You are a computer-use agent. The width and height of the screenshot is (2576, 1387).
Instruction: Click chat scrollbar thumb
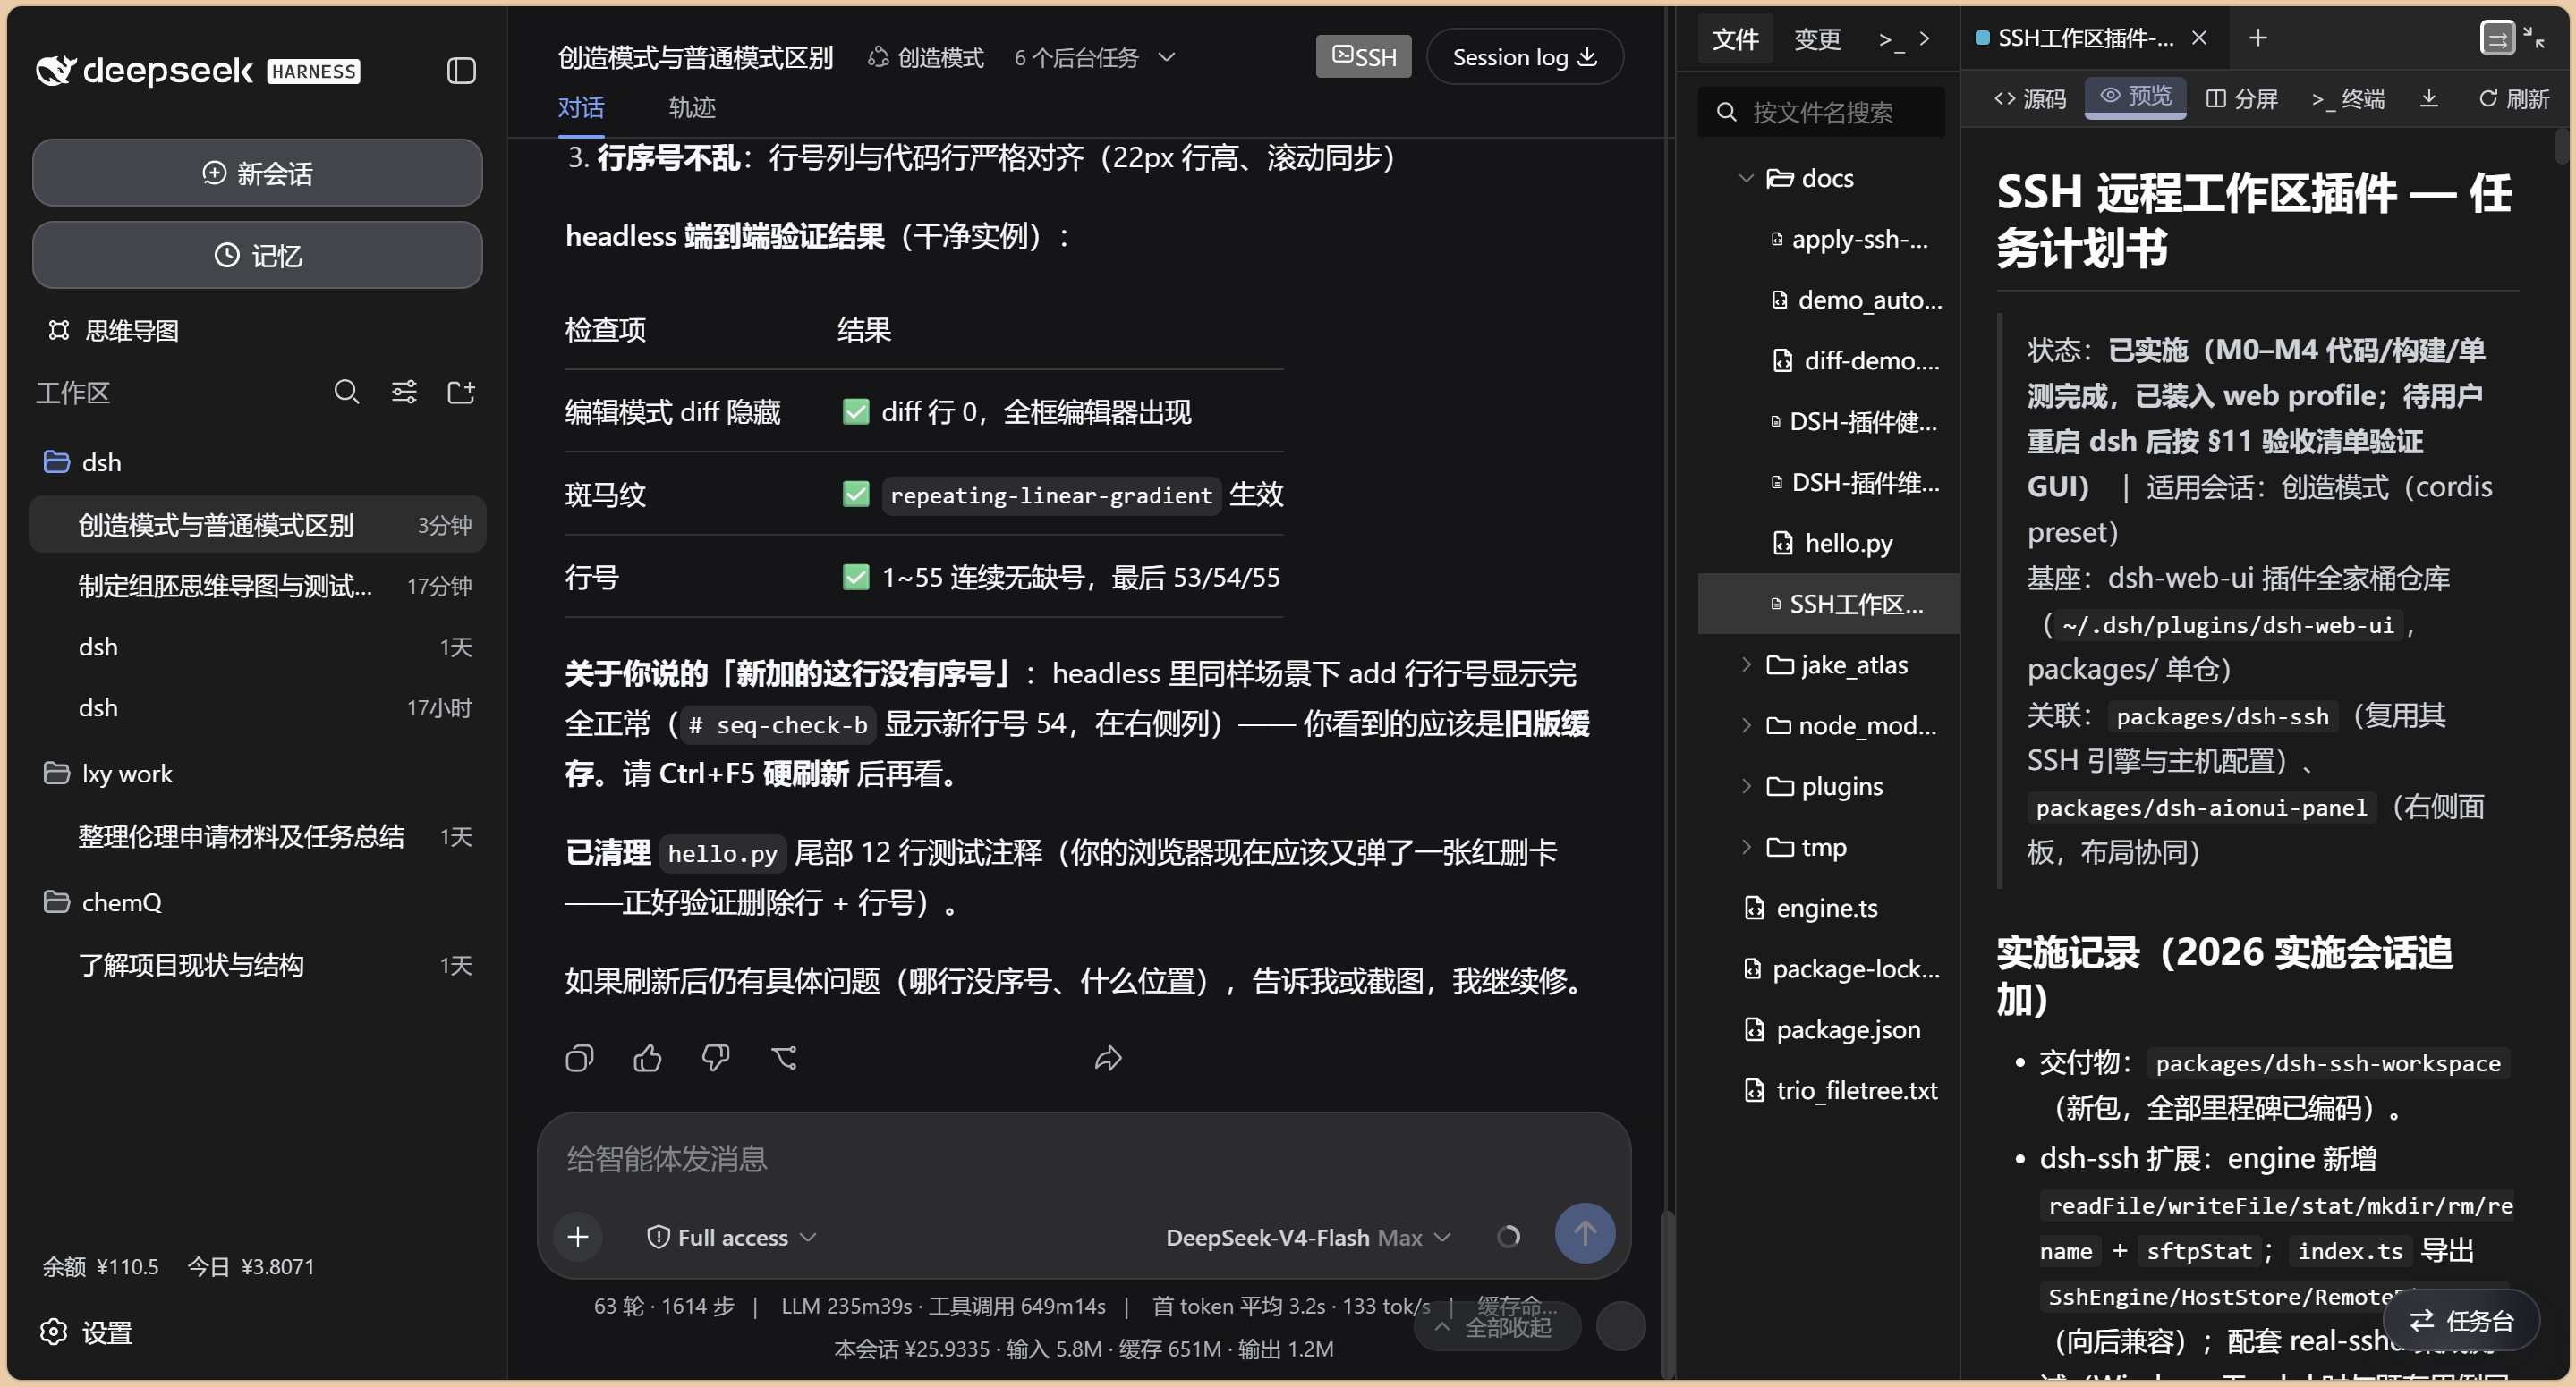1666,1294
